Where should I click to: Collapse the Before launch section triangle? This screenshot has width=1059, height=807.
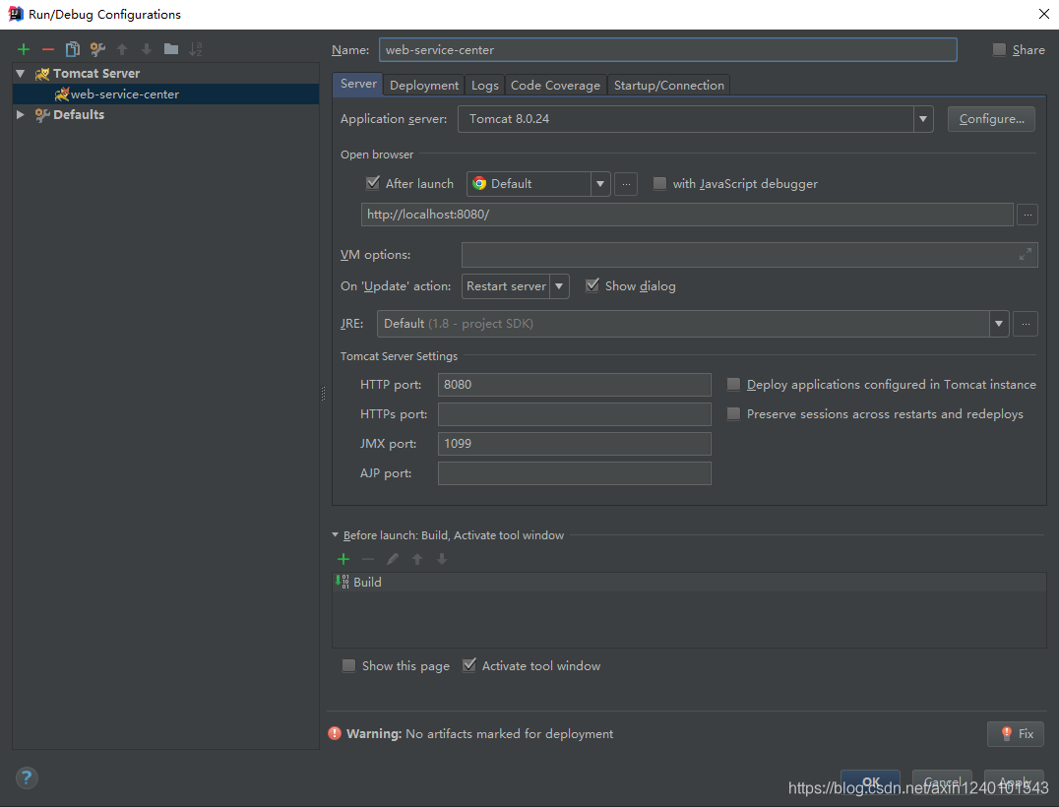[335, 534]
